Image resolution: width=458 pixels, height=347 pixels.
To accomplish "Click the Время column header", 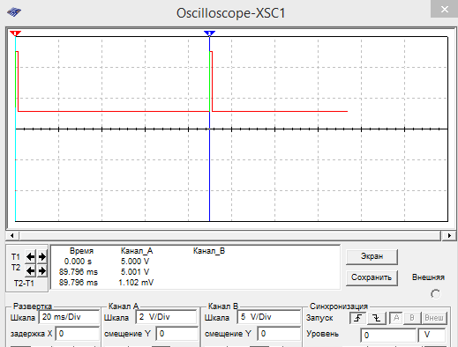I will click(81, 251).
